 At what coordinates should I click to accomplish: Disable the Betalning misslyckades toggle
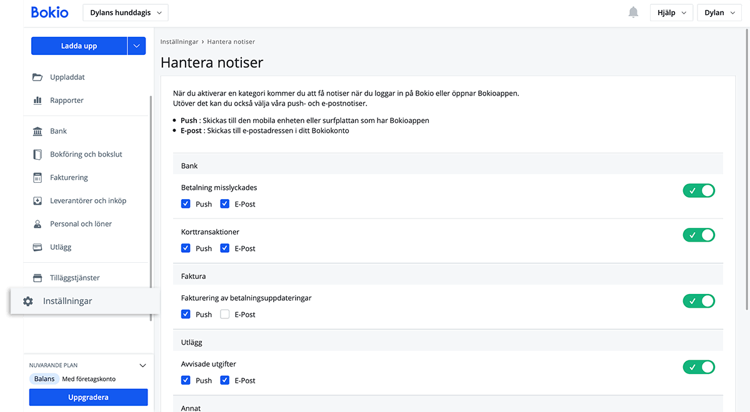coord(698,191)
